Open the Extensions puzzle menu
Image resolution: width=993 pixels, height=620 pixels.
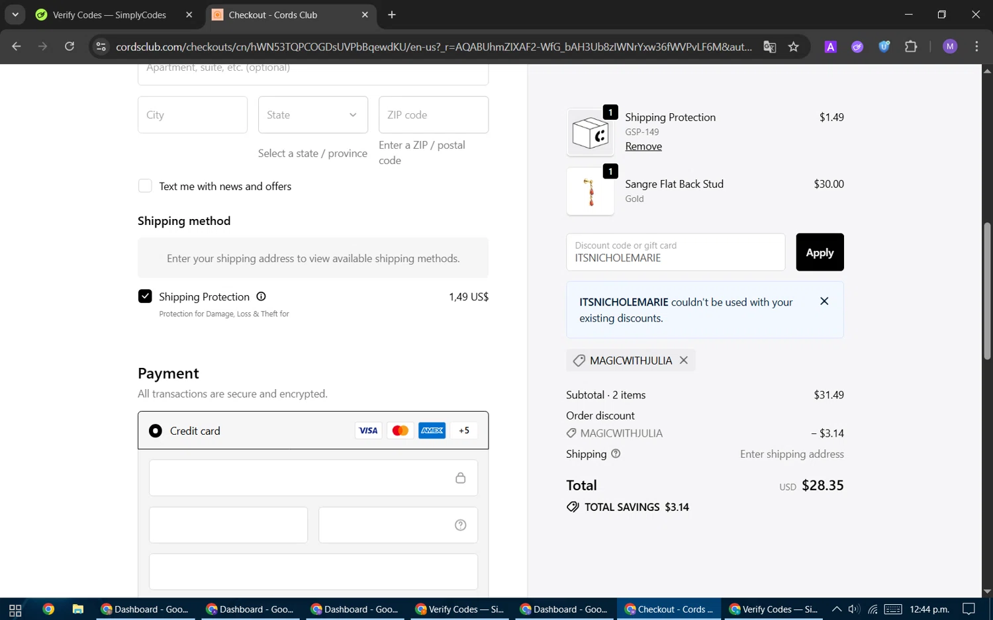tap(911, 46)
